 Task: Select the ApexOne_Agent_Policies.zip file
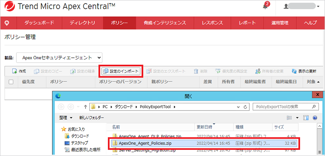pyautogui.click(x=145, y=143)
